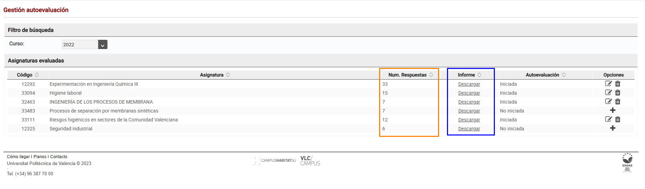Edit the Higiene laboral self-evaluation
This screenshot has width=645, height=189.
(608, 92)
